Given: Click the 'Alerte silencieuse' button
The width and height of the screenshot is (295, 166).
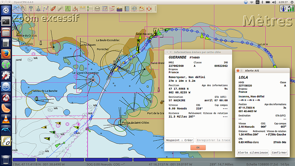Looking at the screenshot, I should point(253,152).
